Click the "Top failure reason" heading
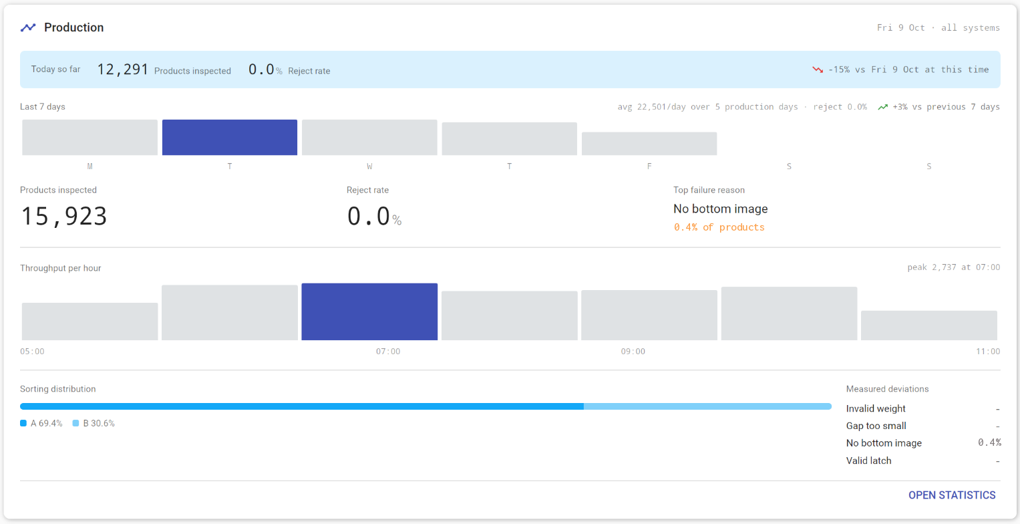 (x=709, y=190)
